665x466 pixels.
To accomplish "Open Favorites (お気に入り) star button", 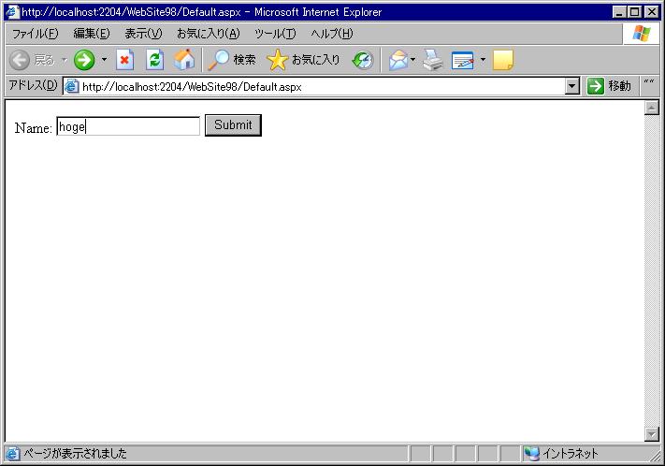I will click(x=304, y=60).
